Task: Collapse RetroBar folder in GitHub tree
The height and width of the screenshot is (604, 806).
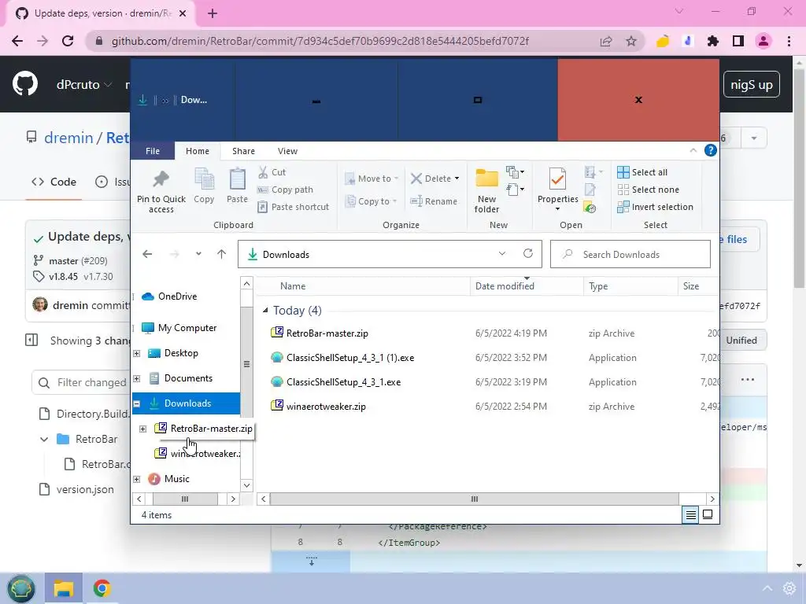Action: [x=44, y=439]
